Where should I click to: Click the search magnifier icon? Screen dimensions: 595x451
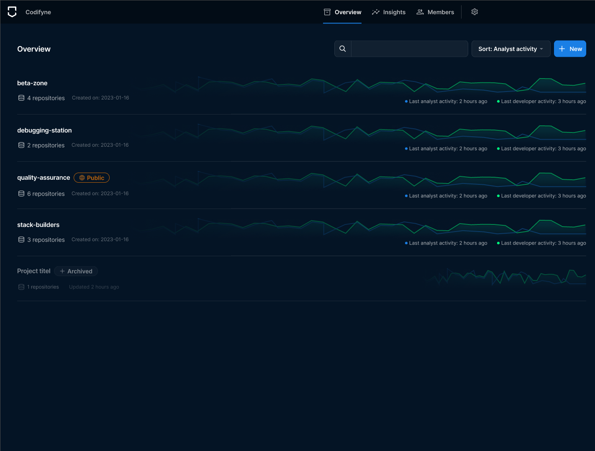(343, 49)
